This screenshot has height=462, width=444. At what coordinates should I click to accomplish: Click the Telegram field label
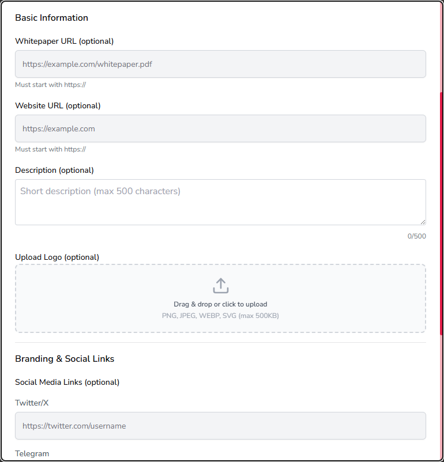click(x=32, y=453)
